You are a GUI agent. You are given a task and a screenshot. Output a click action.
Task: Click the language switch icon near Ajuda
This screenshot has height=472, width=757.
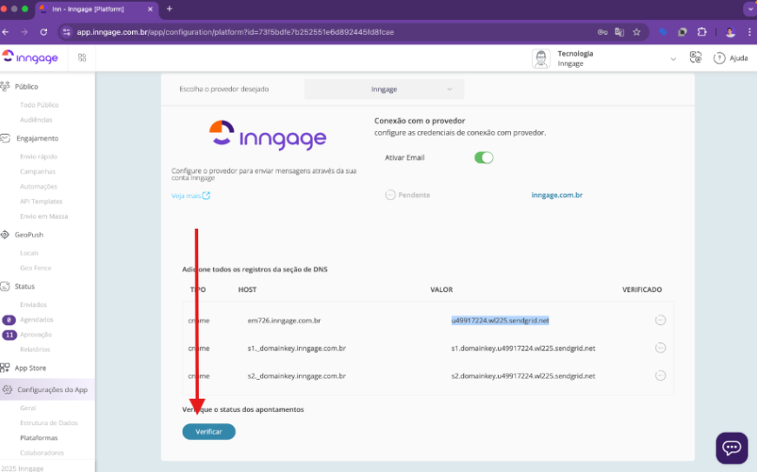695,58
